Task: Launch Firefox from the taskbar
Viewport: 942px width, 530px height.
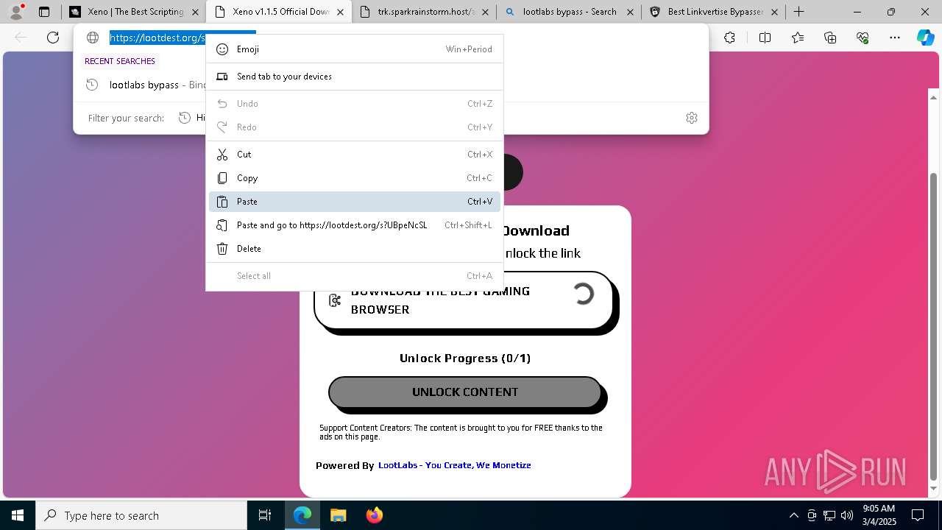Action: 374,515
